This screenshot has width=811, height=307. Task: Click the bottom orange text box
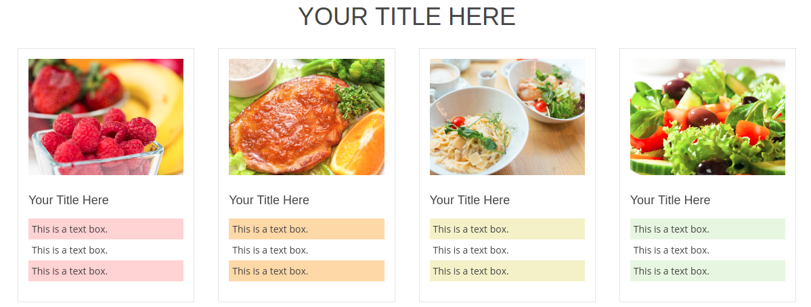[x=307, y=271]
